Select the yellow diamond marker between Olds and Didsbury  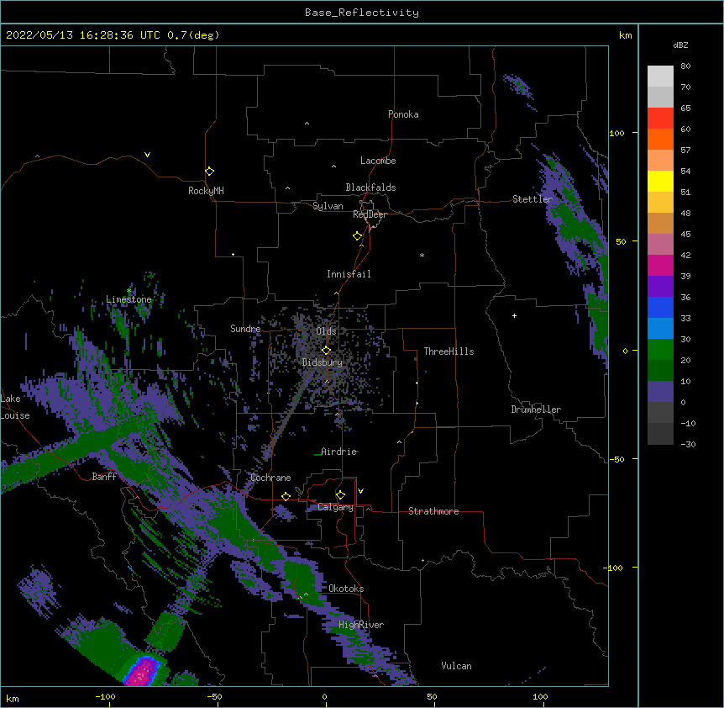[326, 350]
